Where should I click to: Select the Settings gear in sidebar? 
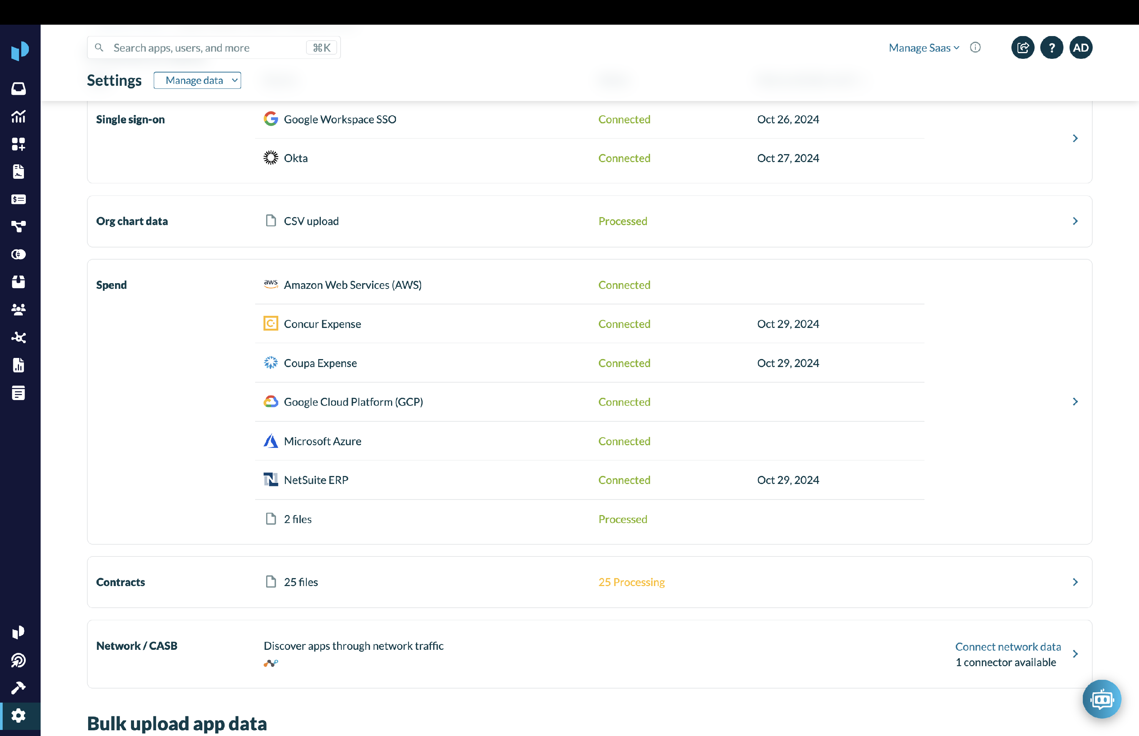click(19, 716)
